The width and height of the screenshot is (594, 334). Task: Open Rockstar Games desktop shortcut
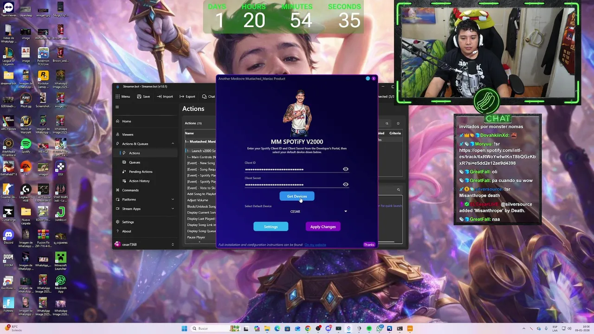[x=43, y=78]
